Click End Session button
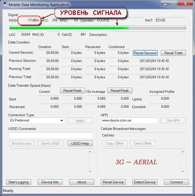This screenshot has height=196, width=195. (22, 143)
